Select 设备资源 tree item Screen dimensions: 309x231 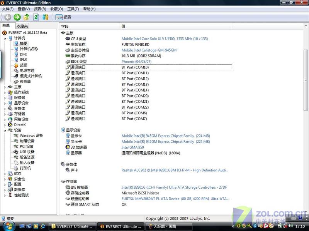click(27, 157)
